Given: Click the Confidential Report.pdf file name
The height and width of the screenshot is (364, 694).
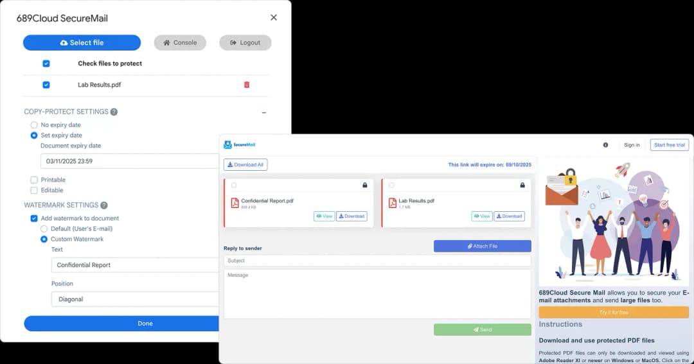Looking at the screenshot, I should [267, 201].
